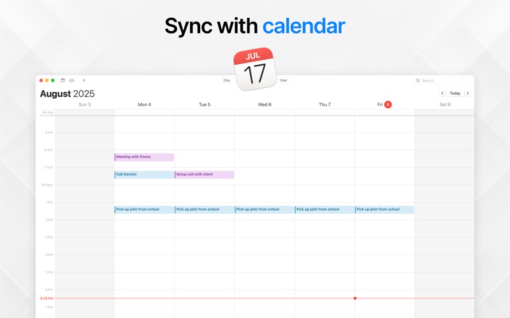Open the calendars list icon

[62, 80]
